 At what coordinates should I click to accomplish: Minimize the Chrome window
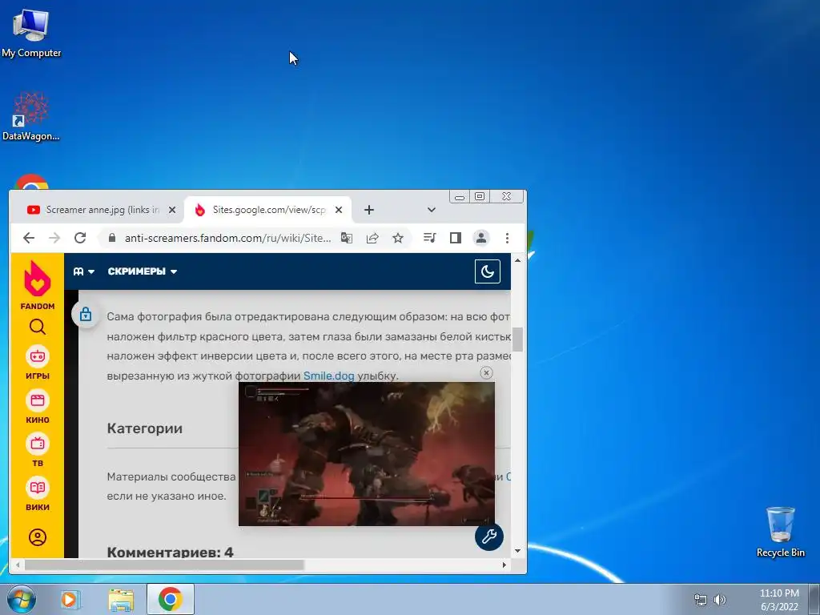point(459,197)
